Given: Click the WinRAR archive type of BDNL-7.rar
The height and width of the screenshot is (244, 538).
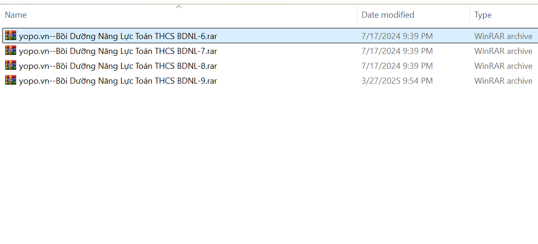Looking at the screenshot, I should pos(503,51).
